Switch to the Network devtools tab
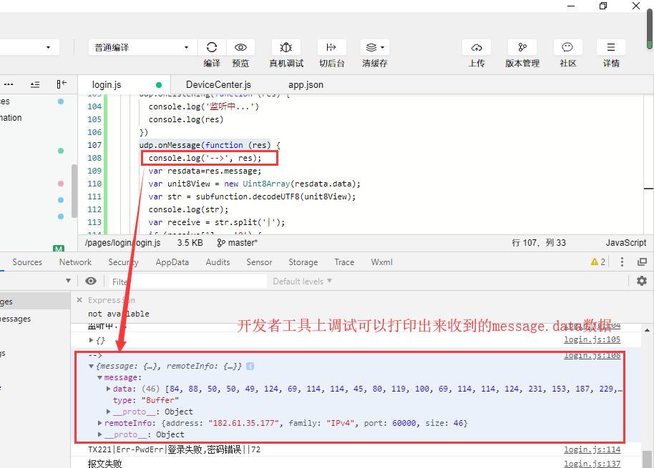 click(x=75, y=262)
